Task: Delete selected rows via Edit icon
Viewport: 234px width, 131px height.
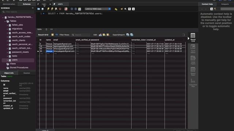Action: 108,35
